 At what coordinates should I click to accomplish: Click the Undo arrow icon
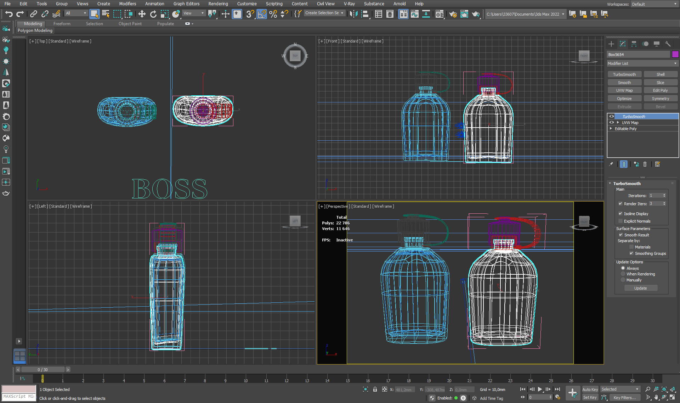point(9,14)
